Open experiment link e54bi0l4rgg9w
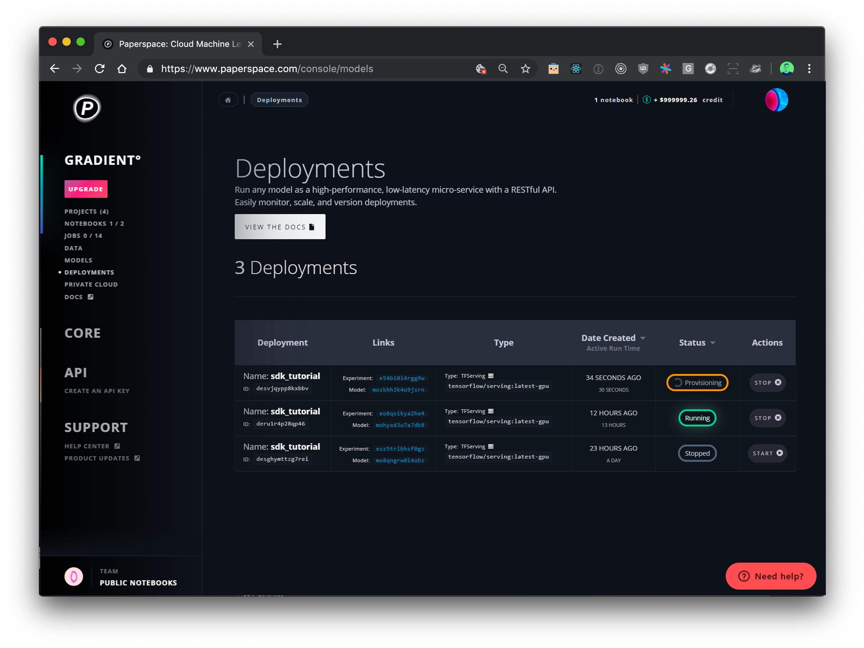The width and height of the screenshot is (864, 648). (402, 378)
